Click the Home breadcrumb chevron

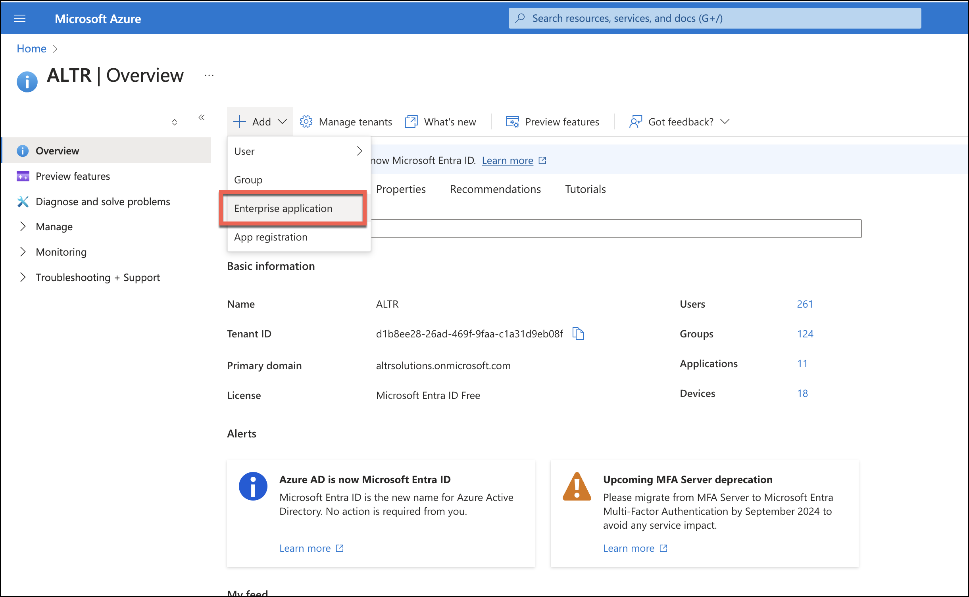click(55, 48)
